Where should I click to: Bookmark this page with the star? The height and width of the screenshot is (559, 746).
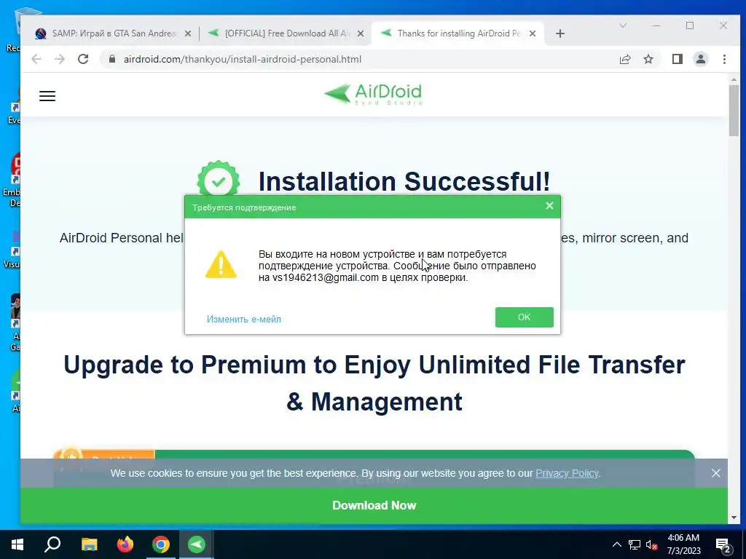coord(648,59)
